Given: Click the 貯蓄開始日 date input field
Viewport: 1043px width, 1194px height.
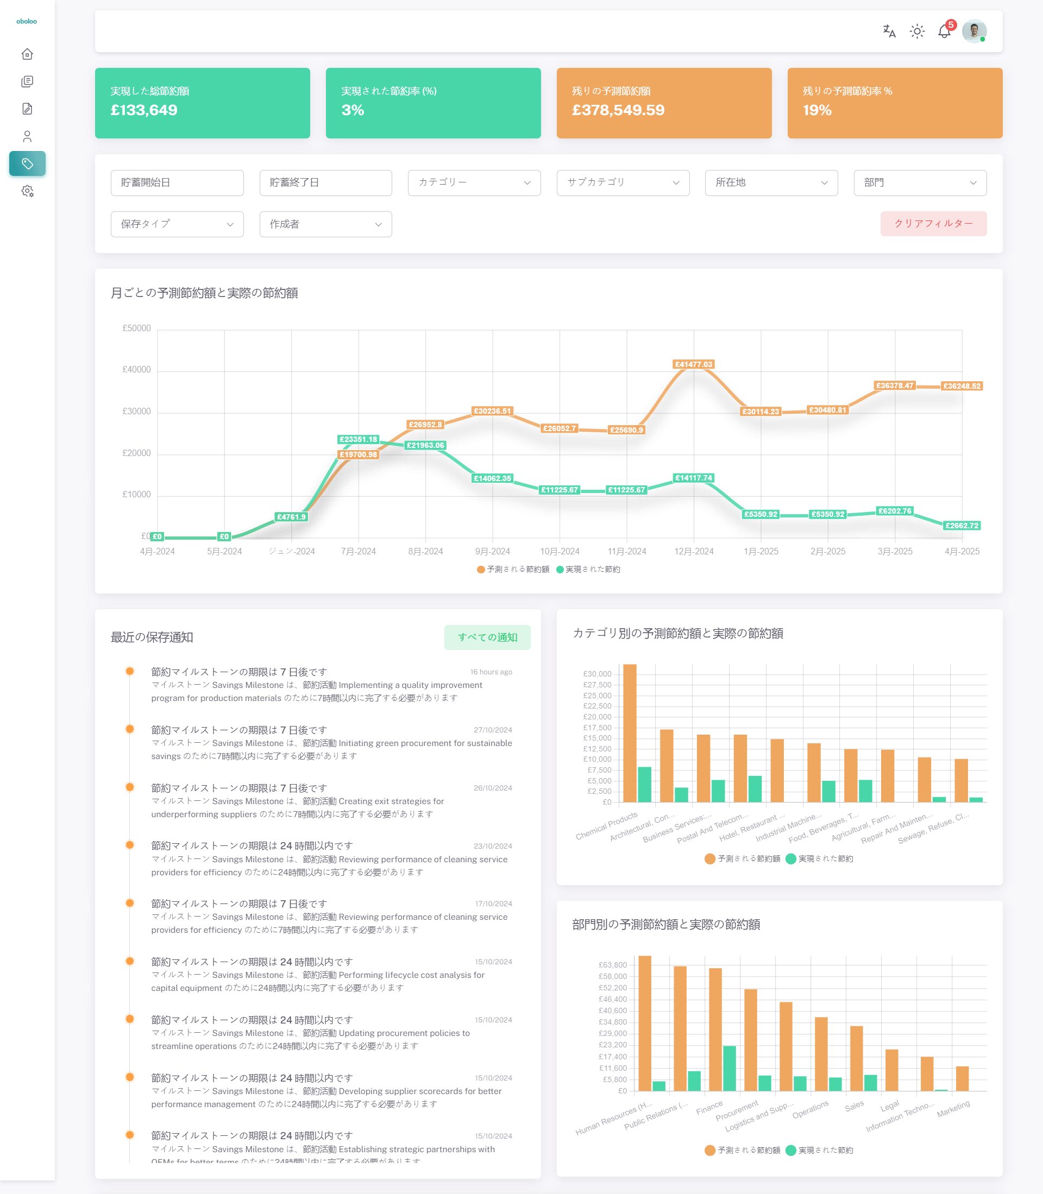Looking at the screenshot, I should [177, 182].
